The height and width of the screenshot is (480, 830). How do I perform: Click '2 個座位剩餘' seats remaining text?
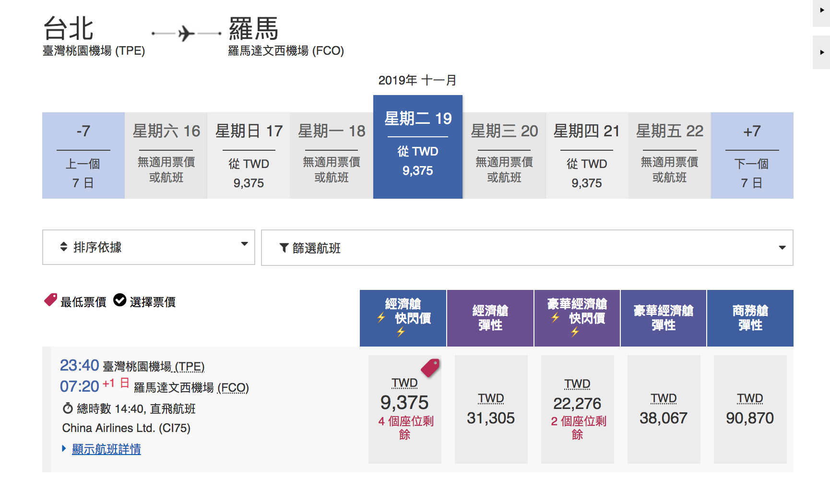point(578,428)
